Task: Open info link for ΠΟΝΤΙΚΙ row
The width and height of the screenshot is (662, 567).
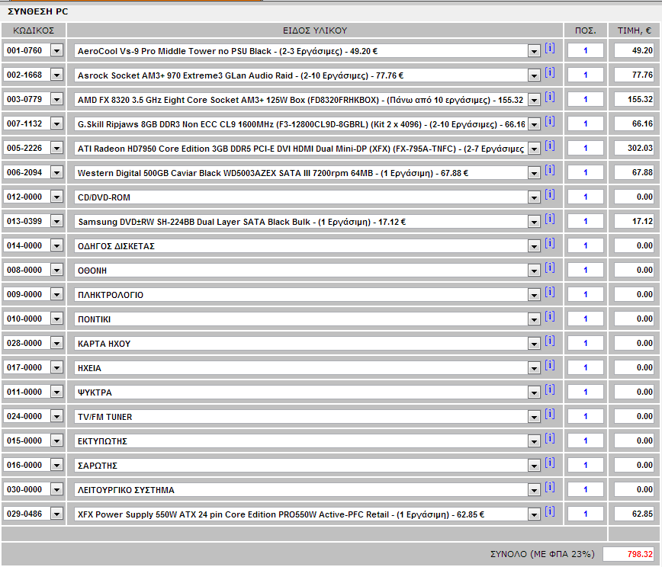Action: [x=550, y=317]
